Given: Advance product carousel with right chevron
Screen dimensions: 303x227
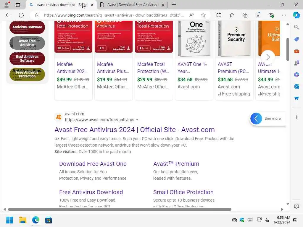Looking at the screenshot, I should (x=268, y=57).
